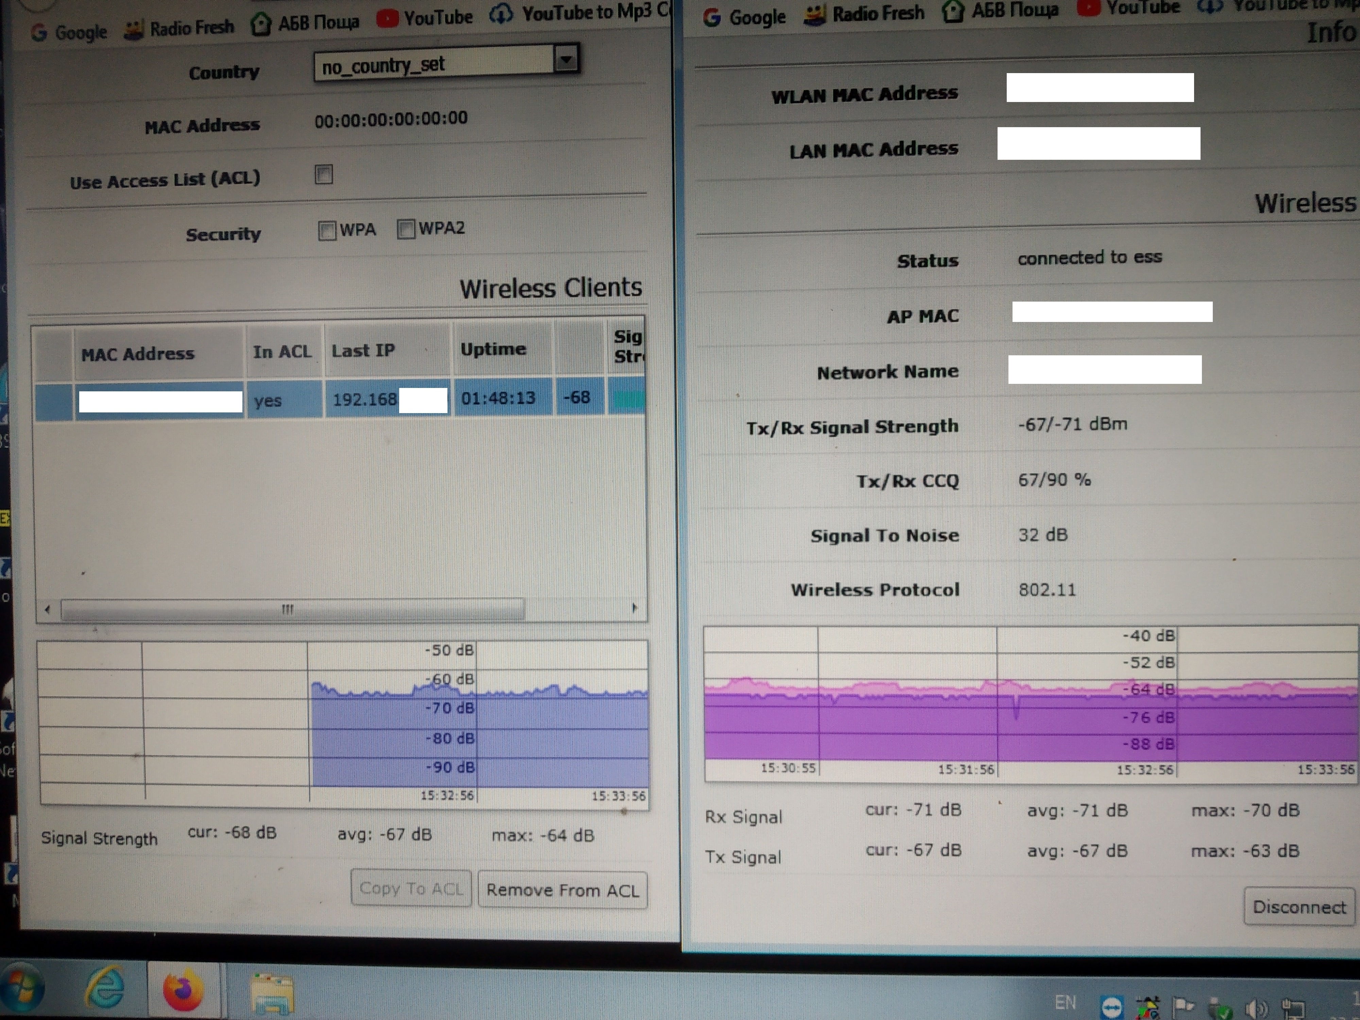Check the WPA2 security checkbox

[406, 230]
